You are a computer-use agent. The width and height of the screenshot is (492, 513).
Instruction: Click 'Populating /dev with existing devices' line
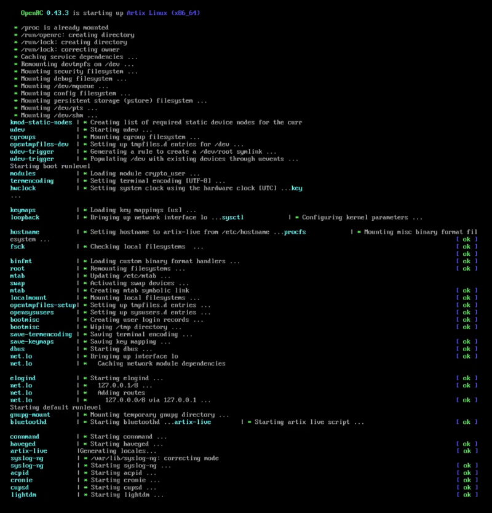pos(194,159)
